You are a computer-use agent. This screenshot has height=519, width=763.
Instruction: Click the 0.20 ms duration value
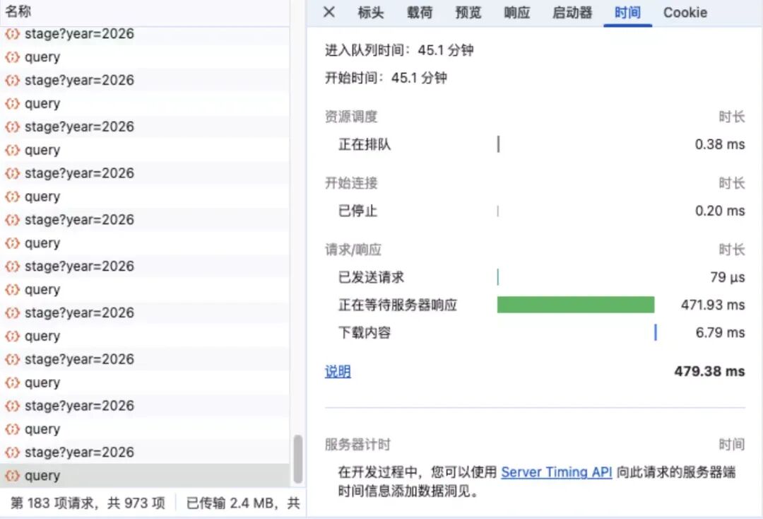coord(720,211)
